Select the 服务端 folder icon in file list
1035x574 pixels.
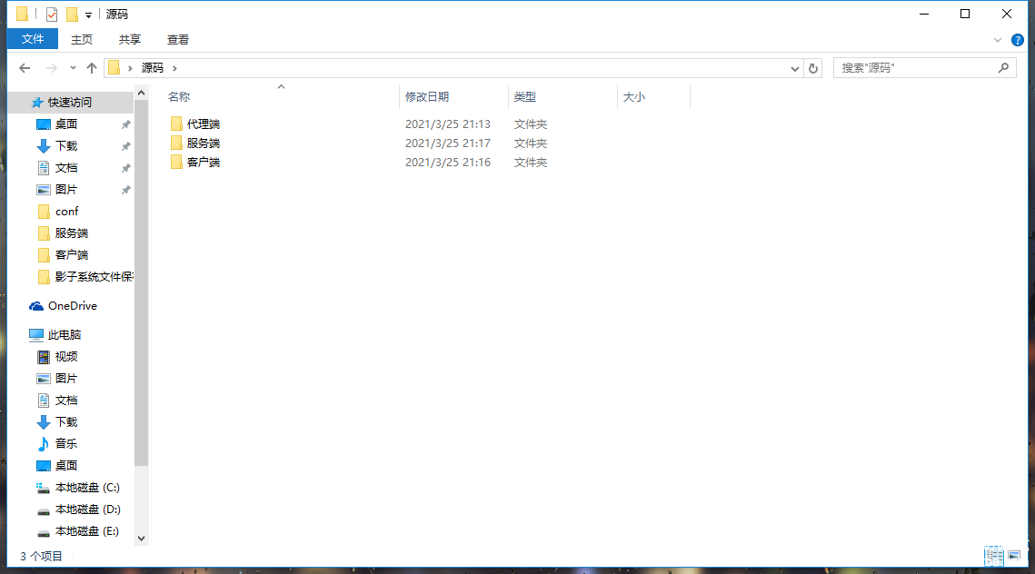176,143
